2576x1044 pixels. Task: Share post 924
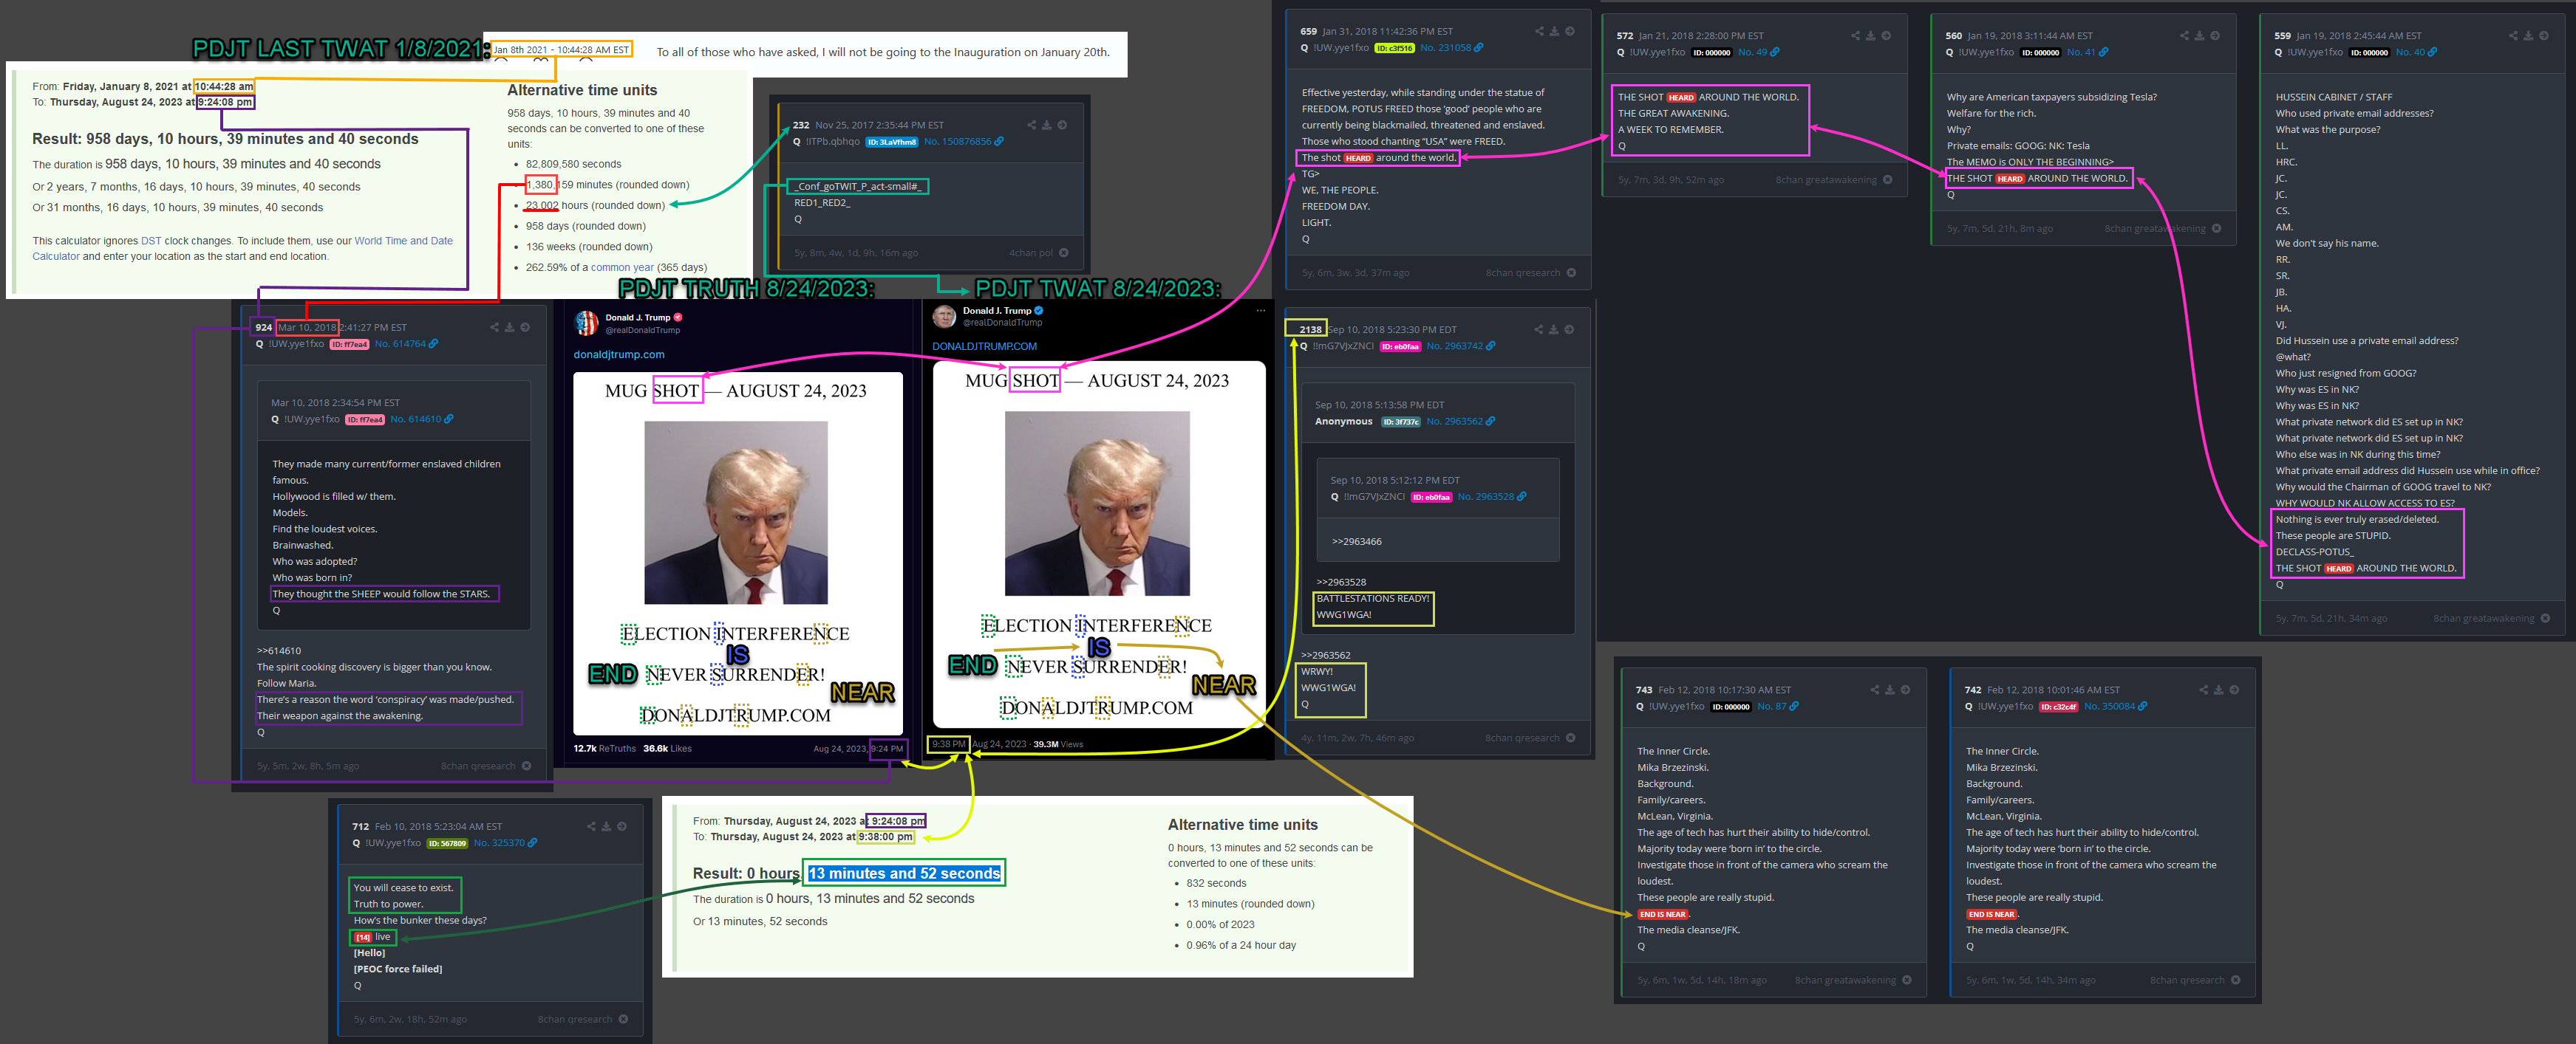(494, 328)
